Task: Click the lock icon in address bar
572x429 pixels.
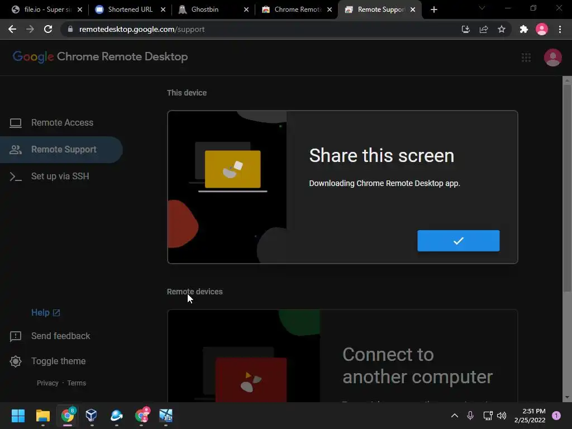Action: [x=70, y=29]
